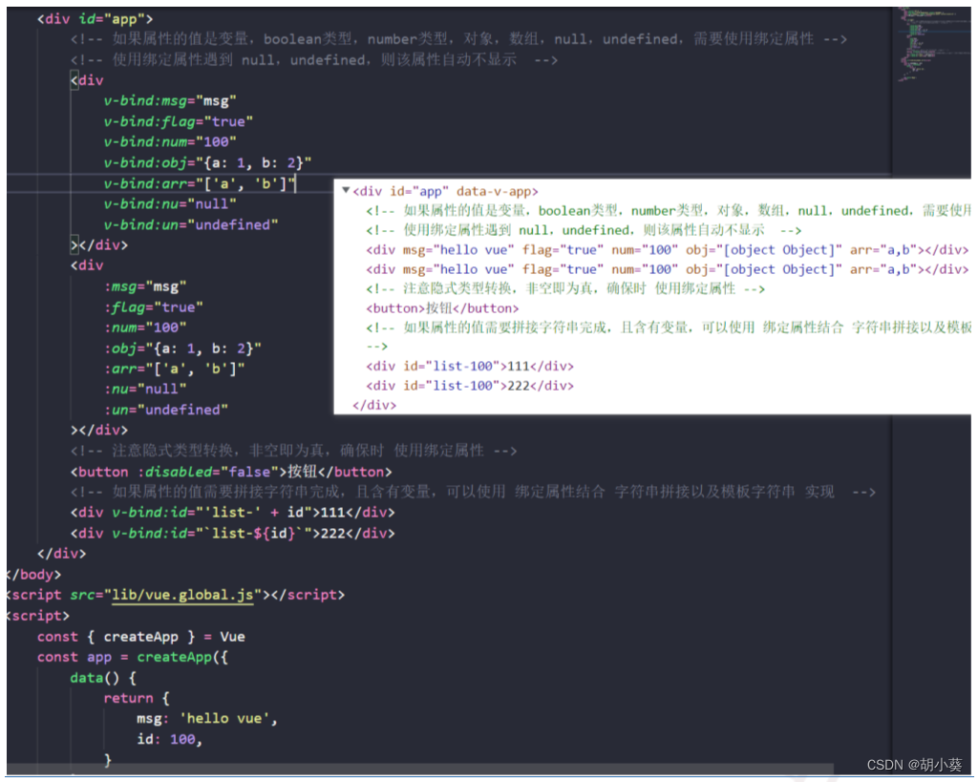Click the msg: 'hello vue', line
Screen dimensions: 978x782
tap(207, 719)
